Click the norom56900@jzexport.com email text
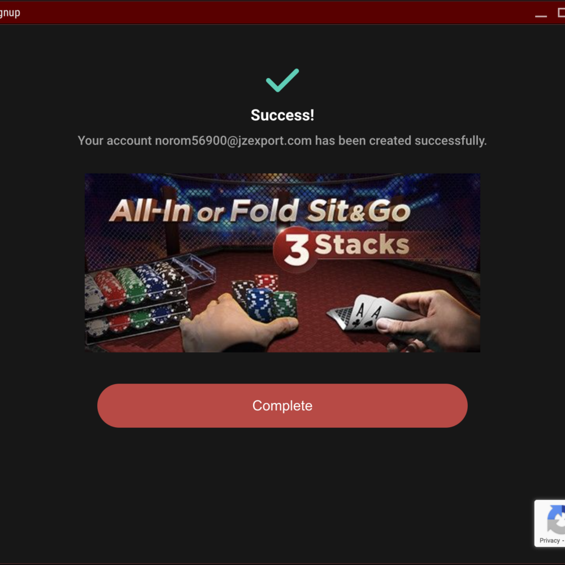Screen dimensions: 565x565 point(233,141)
